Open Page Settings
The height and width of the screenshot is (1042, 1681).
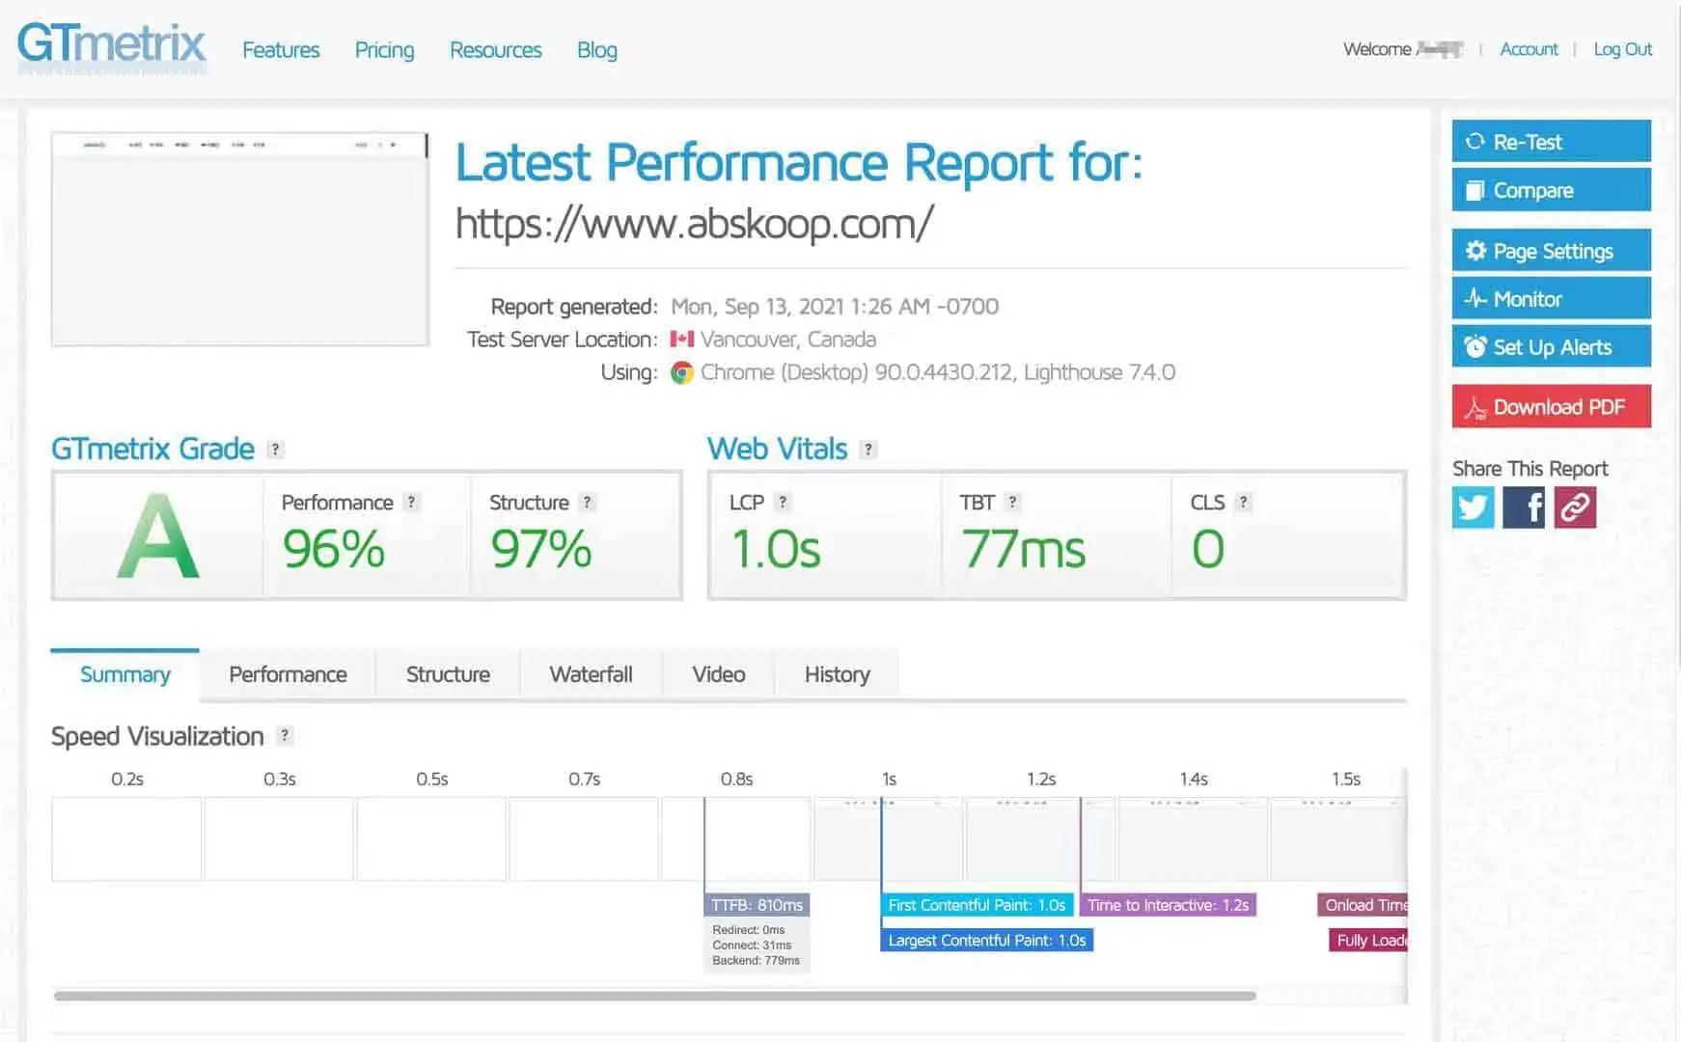tap(1551, 251)
